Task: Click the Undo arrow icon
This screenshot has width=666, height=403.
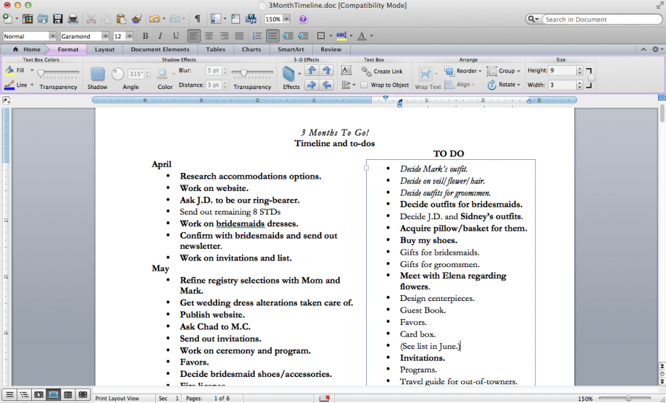Action: (x=154, y=19)
